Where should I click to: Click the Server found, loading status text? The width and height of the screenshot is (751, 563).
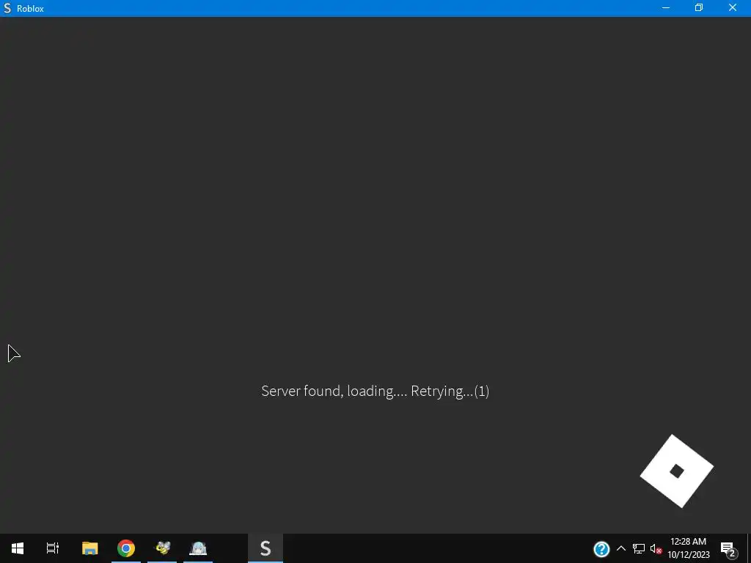[x=375, y=391]
